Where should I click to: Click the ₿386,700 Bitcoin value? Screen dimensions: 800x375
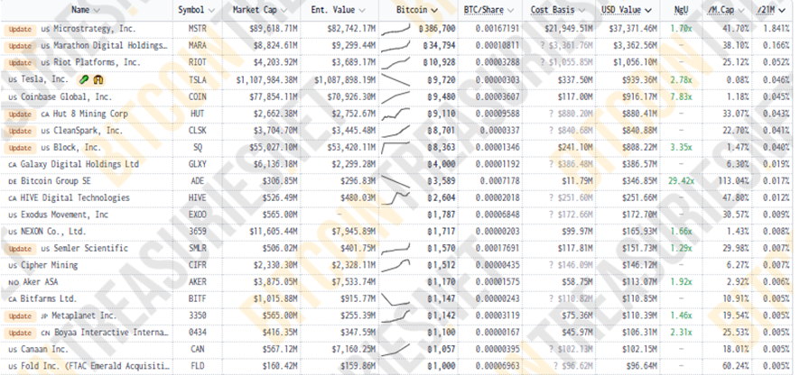pyautogui.click(x=436, y=29)
